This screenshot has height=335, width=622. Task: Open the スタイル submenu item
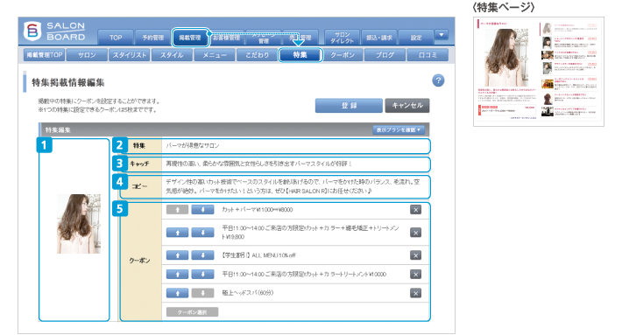(x=172, y=55)
